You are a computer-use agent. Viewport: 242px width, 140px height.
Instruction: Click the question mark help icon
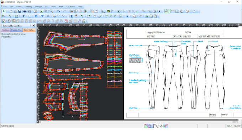tap(96, 11)
